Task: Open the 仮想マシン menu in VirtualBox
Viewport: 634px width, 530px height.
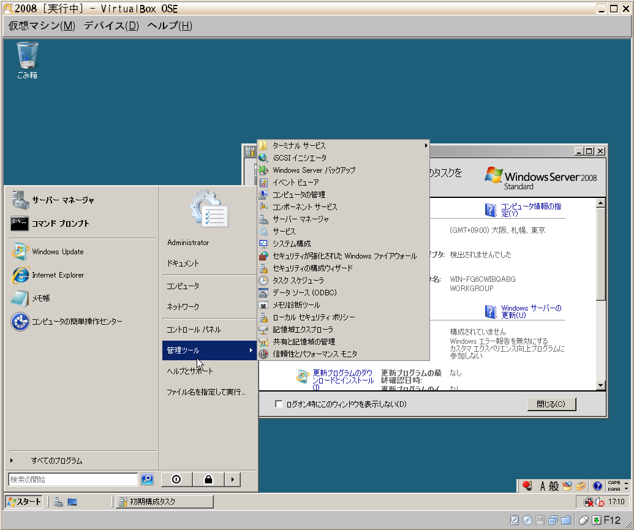Action: click(x=42, y=26)
